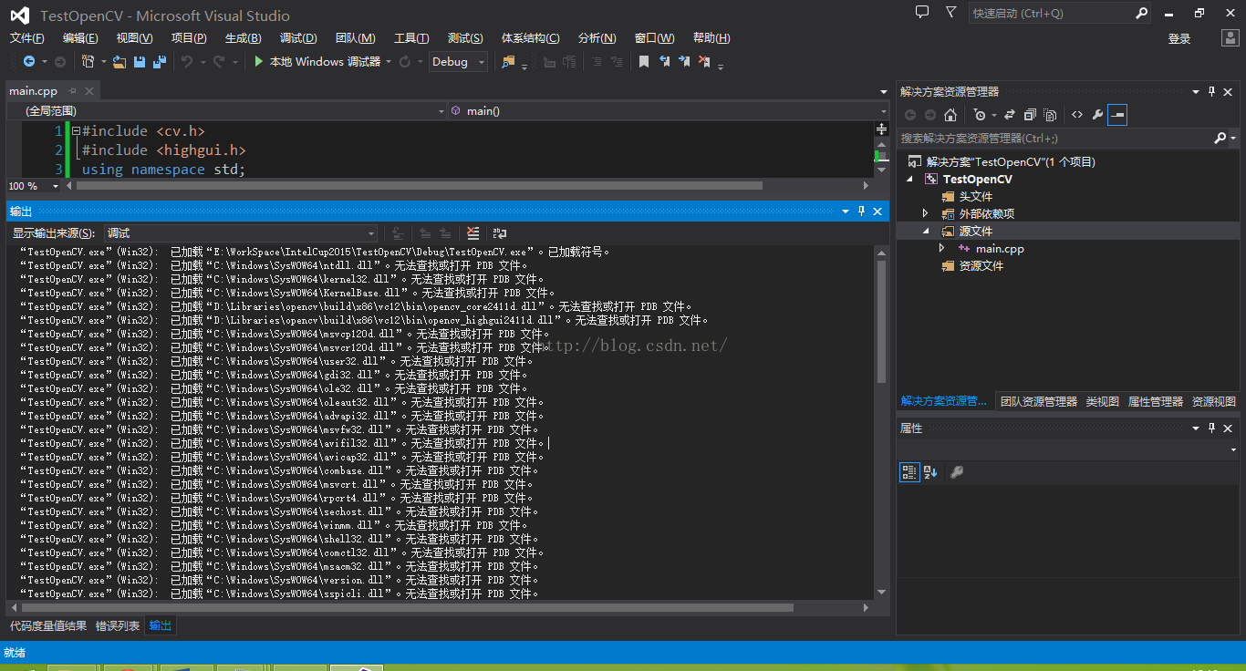The image size is (1246, 671).
Task: Click the code editor horizontal scrollbar
Action: (x=419, y=185)
